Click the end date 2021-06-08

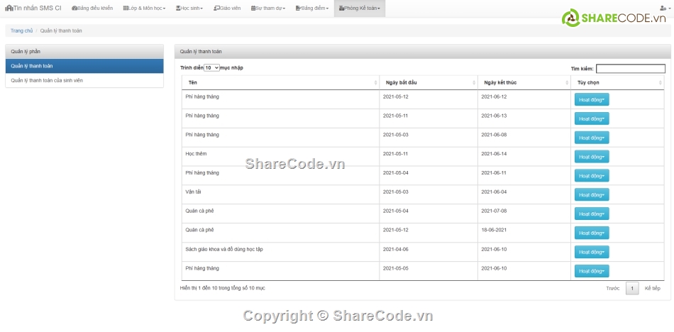tap(494, 135)
